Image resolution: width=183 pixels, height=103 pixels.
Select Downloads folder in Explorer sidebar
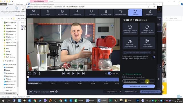[10, 68]
